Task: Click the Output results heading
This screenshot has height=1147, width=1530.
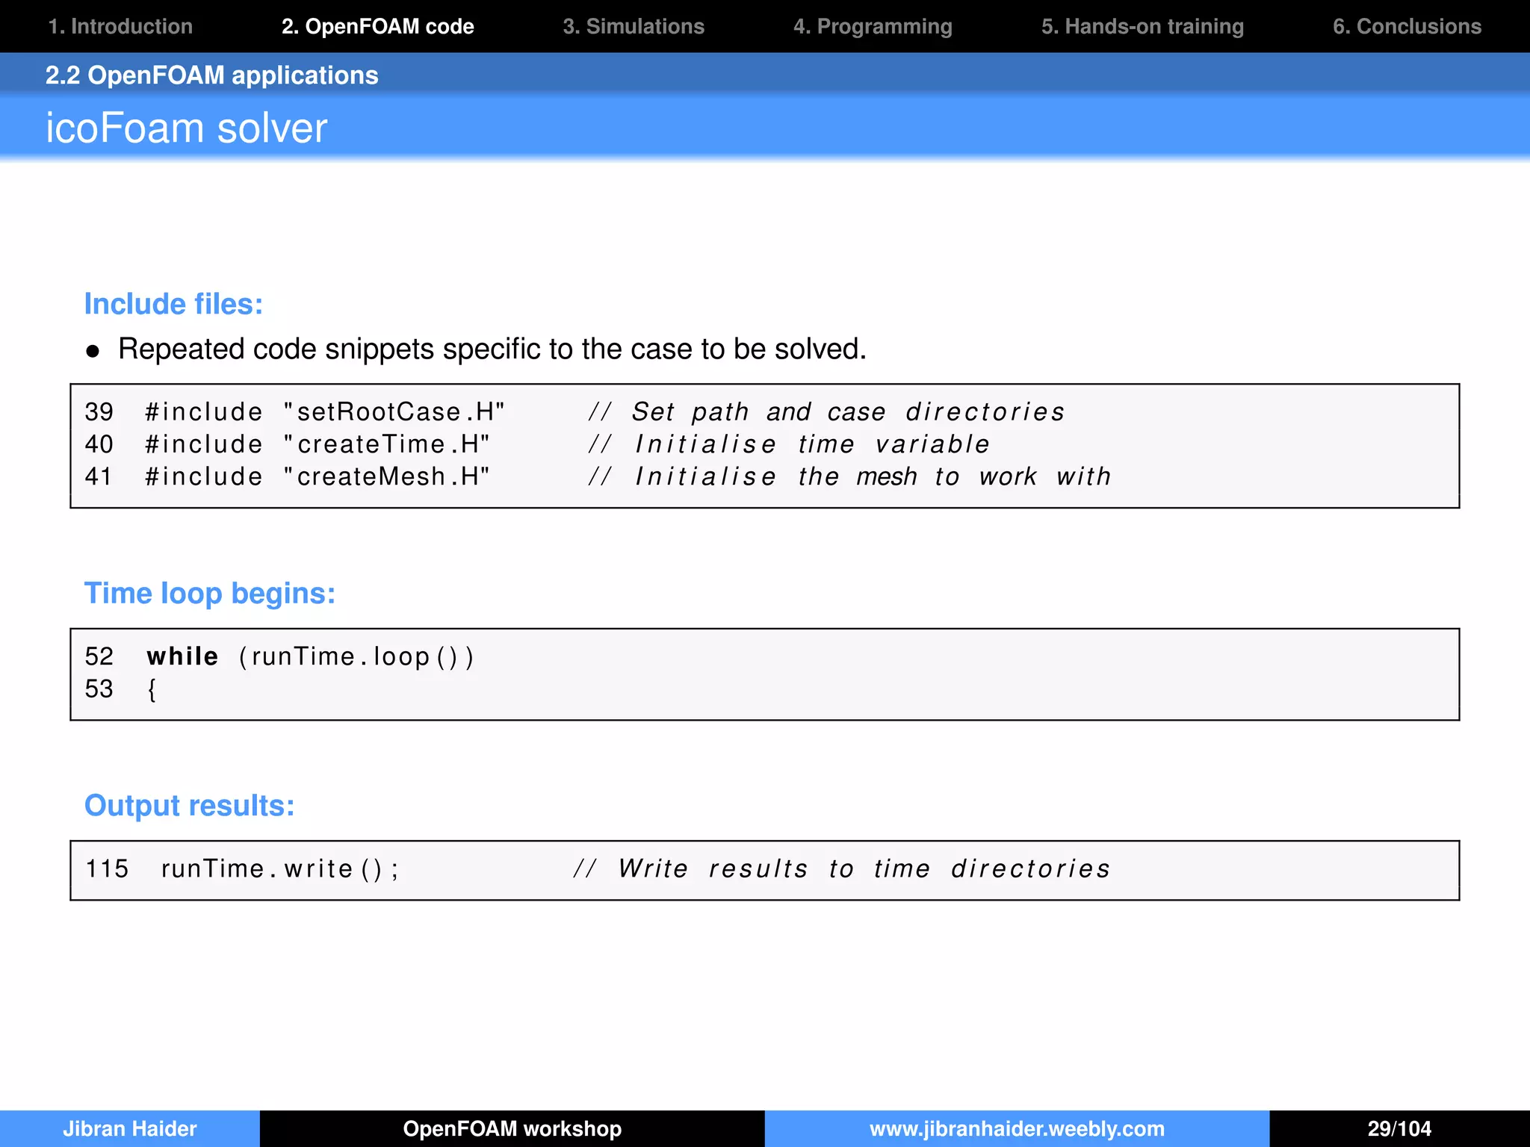Action: coord(189,805)
